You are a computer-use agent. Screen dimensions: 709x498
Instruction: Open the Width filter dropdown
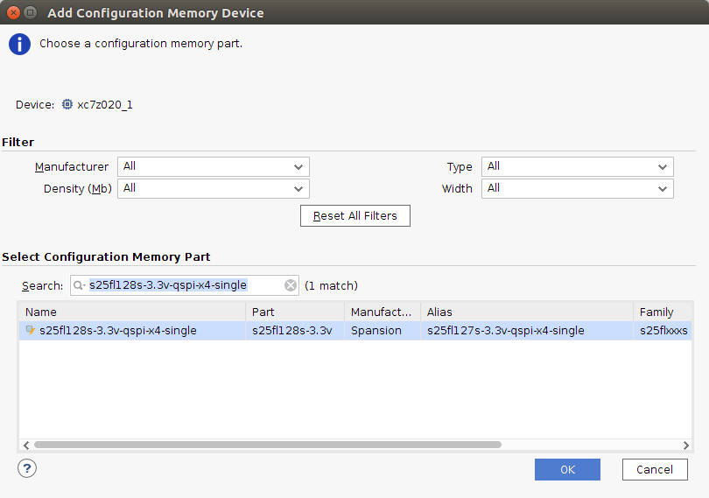click(x=578, y=188)
